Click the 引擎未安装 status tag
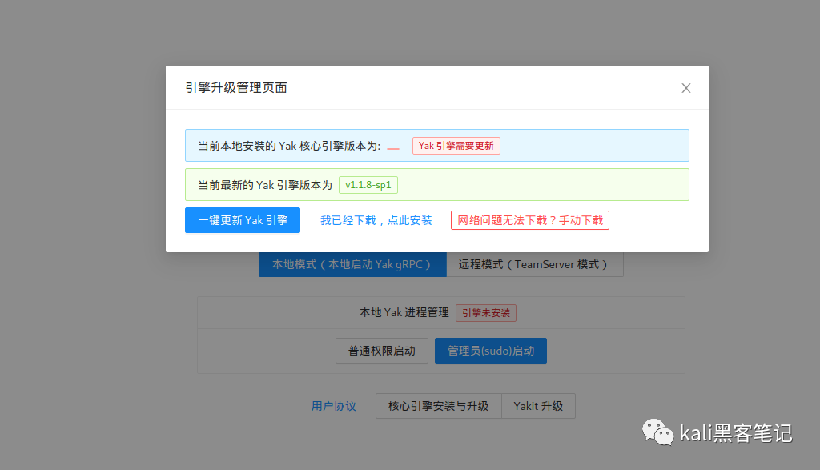 tap(486, 313)
